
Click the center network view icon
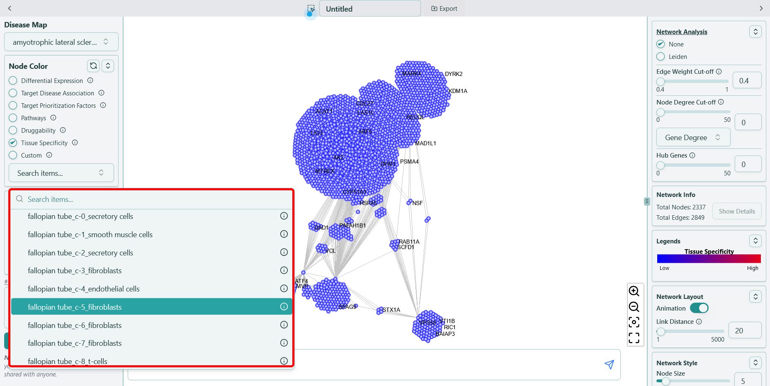tap(634, 322)
